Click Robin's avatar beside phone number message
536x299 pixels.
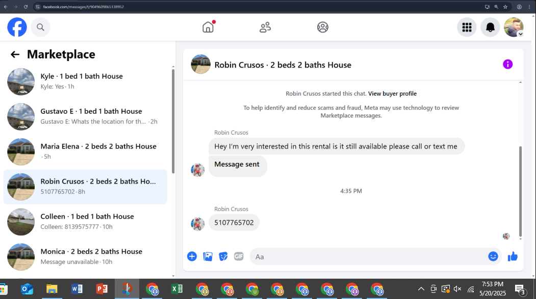(x=197, y=224)
